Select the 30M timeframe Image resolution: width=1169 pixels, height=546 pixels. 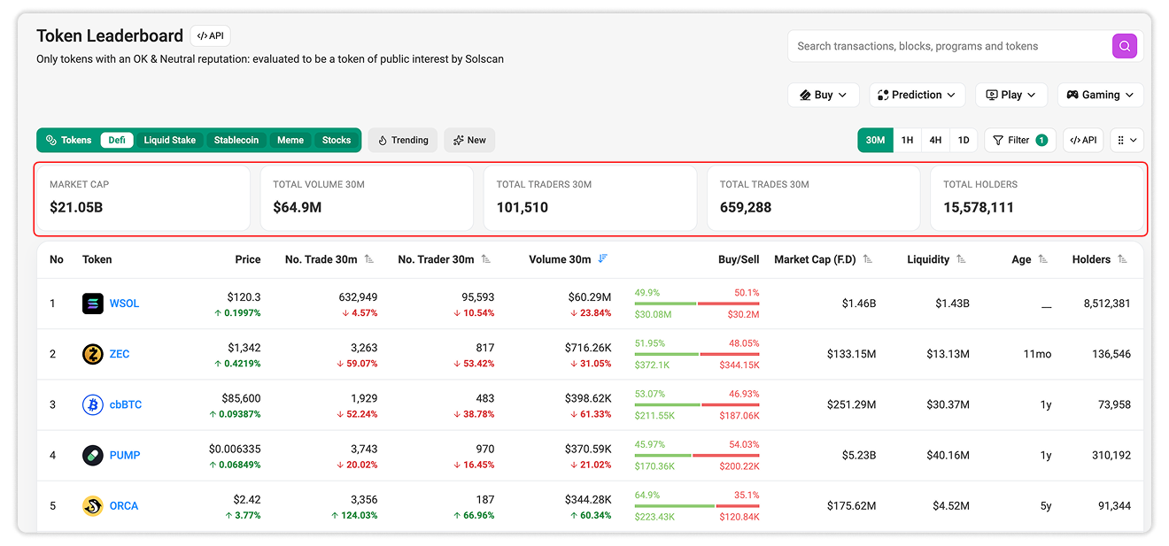[x=875, y=140]
